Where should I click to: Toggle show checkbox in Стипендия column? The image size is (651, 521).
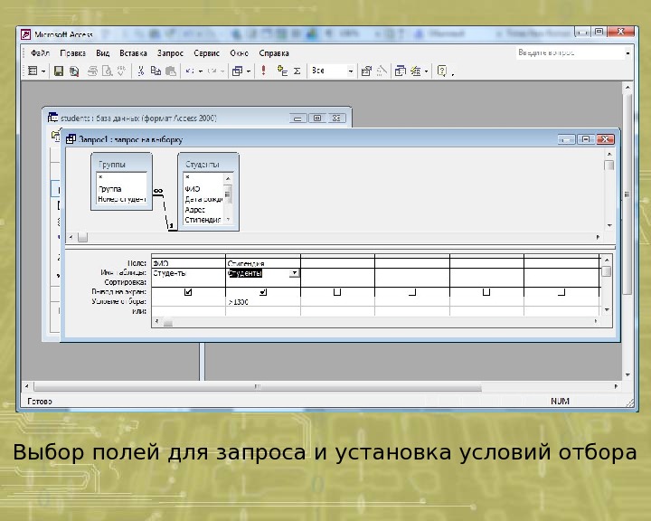coord(263,292)
